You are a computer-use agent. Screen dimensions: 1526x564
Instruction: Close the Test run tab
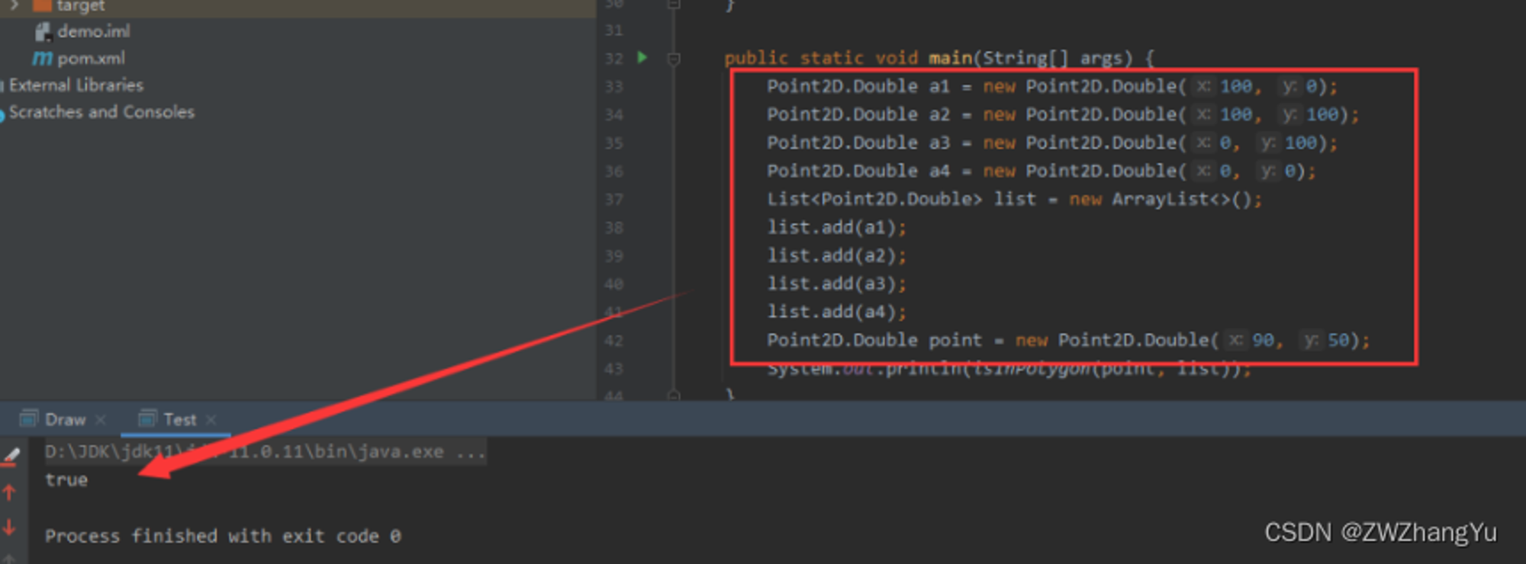(x=211, y=420)
